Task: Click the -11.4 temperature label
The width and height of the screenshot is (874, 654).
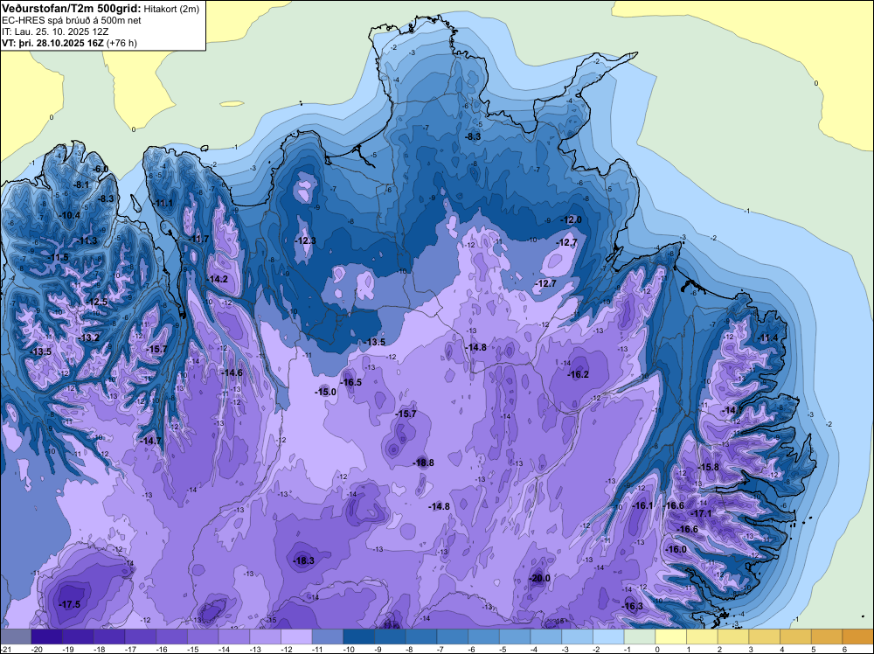Action: [x=768, y=338]
